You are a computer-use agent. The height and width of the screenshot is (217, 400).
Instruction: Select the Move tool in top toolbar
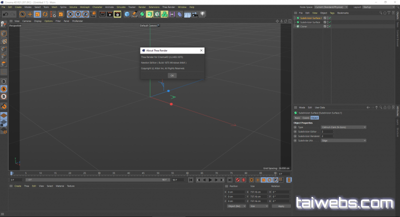pyautogui.click(x=30, y=14)
